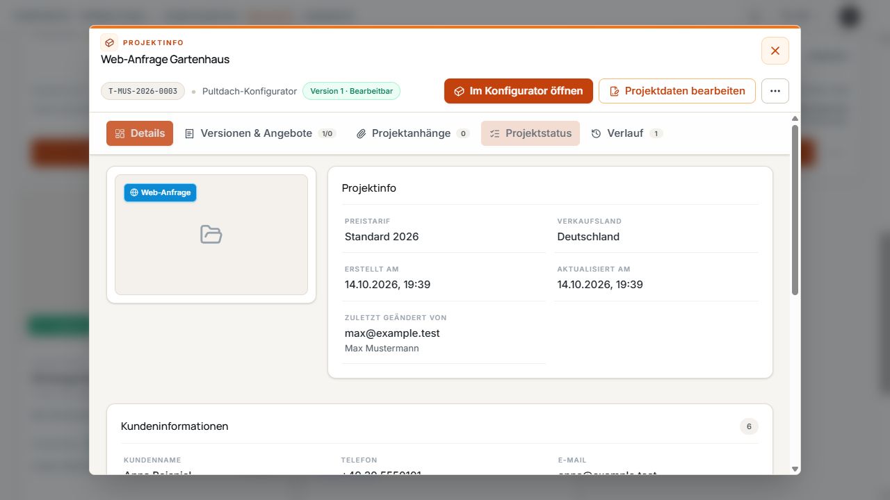Click the Erstellt am date value
The width and height of the screenshot is (890, 500).
click(387, 285)
